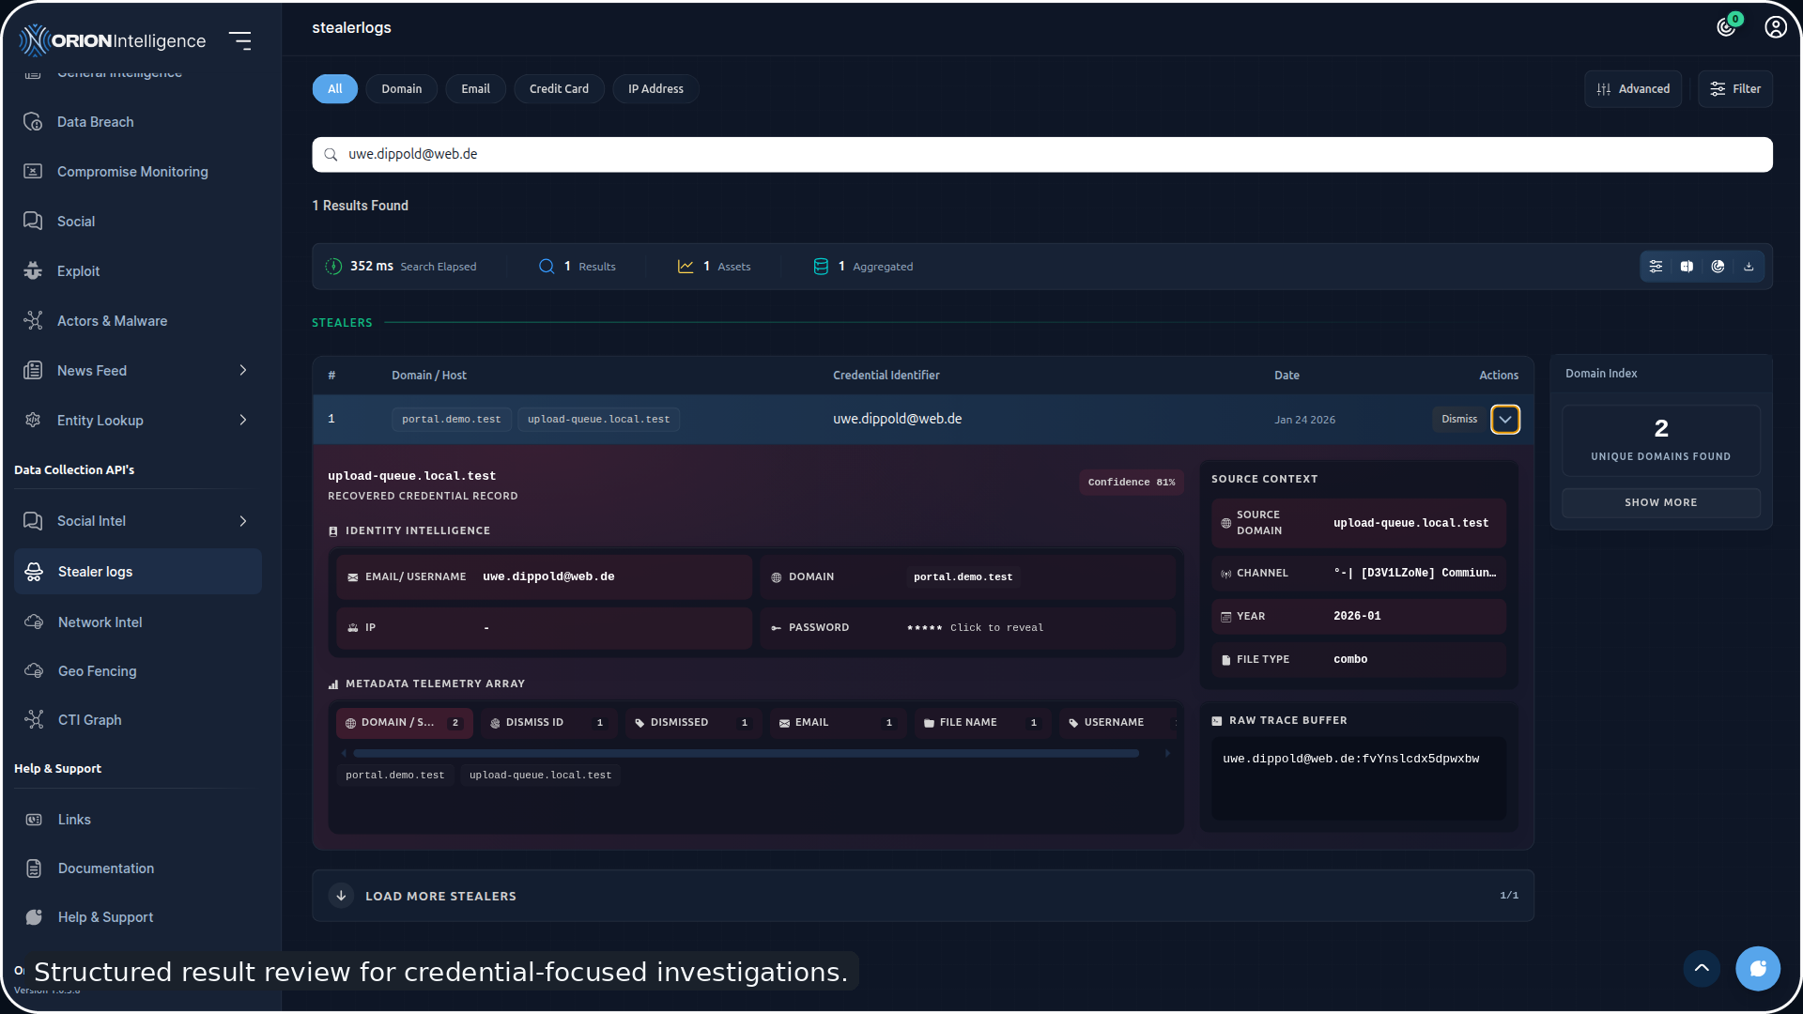The height and width of the screenshot is (1014, 1803).
Task: Open Compromise Monitoring icon in sidebar
Action: click(x=33, y=172)
